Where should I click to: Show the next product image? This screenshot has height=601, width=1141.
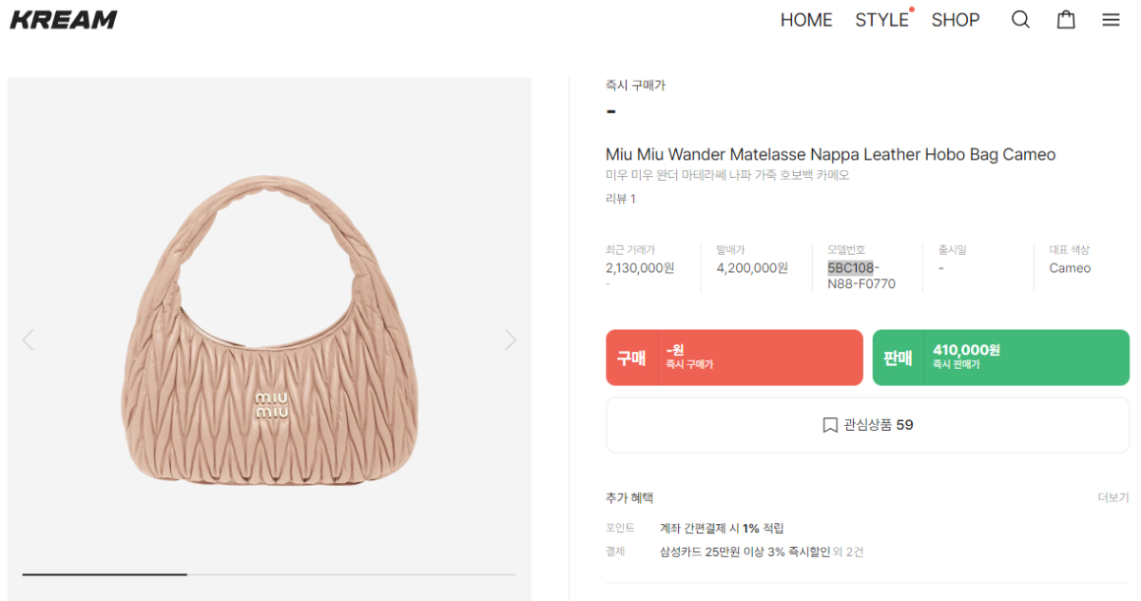(511, 339)
